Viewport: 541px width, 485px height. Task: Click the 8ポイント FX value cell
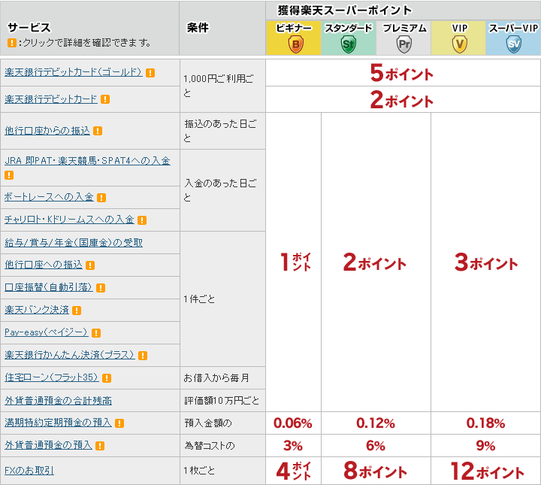(x=376, y=471)
